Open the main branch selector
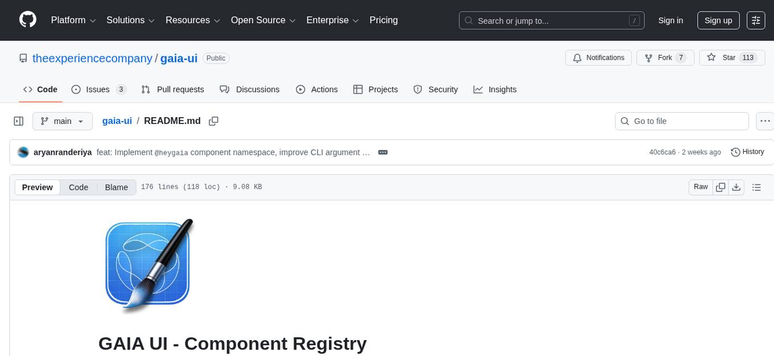This screenshot has width=774, height=356. (x=63, y=121)
